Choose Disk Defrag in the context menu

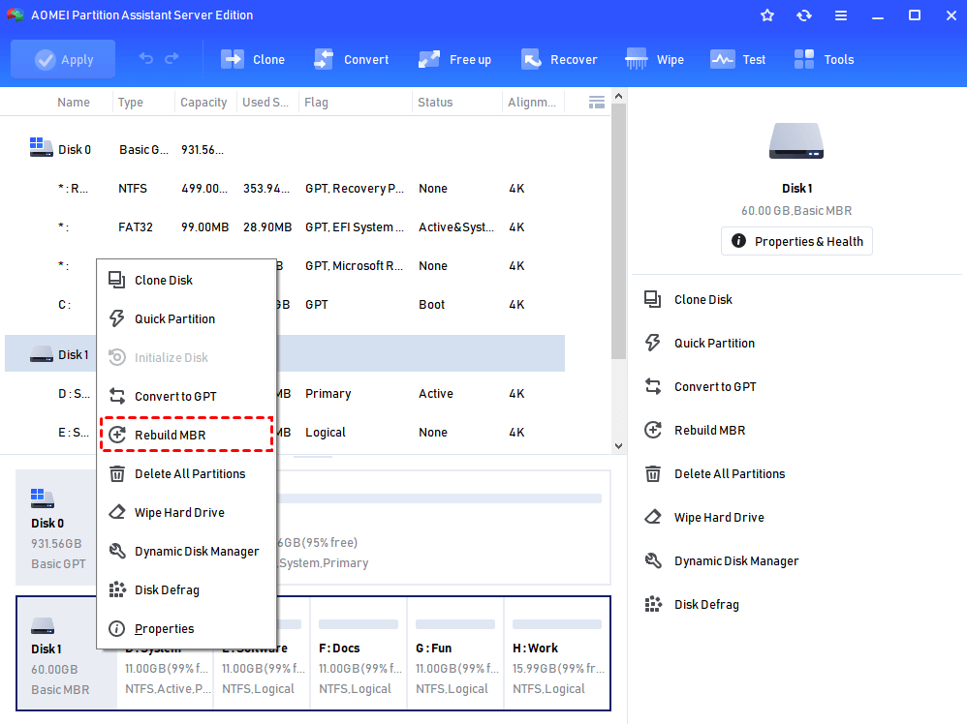pyautogui.click(x=186, y=590)
